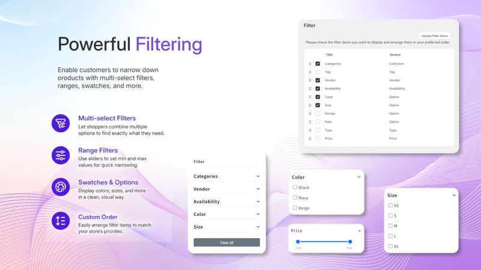Check the Black color option
Image resolution: width=481 pixels, height=270 pixels.
295,187
